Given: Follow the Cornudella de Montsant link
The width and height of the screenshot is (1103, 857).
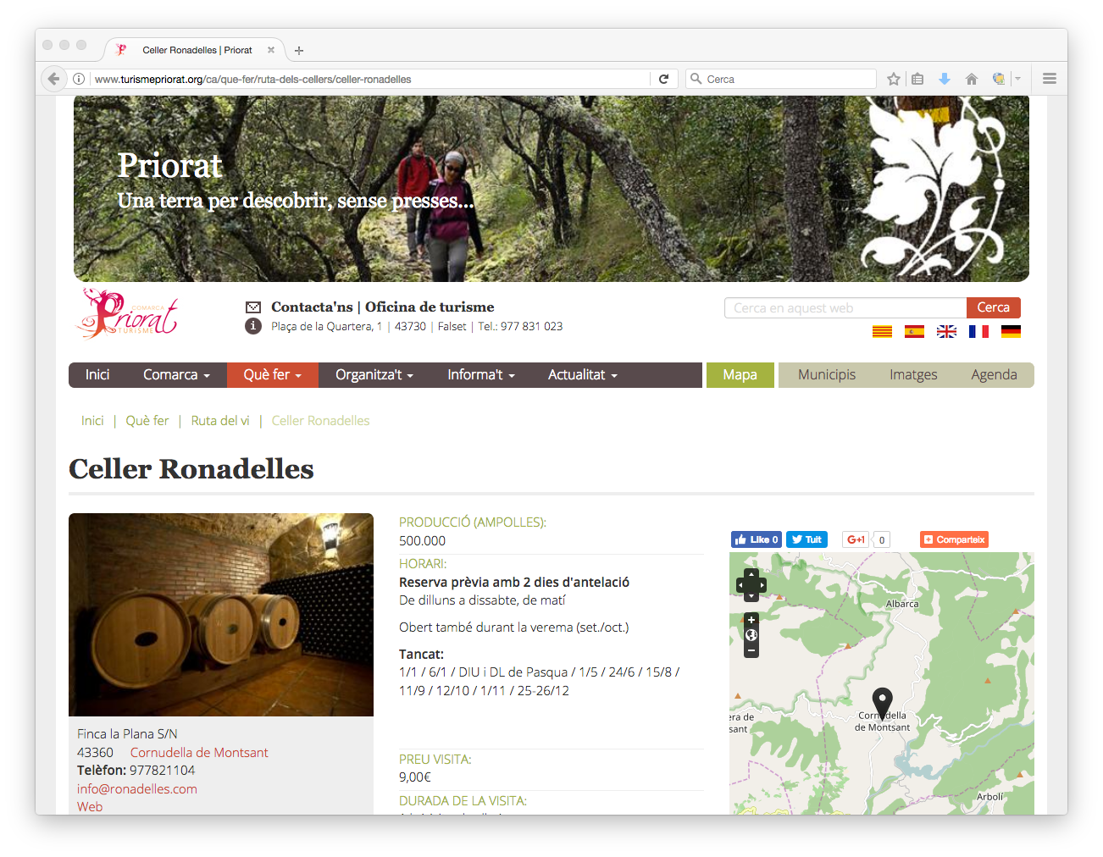Looking at the screenshot, I should click(199, 753).
